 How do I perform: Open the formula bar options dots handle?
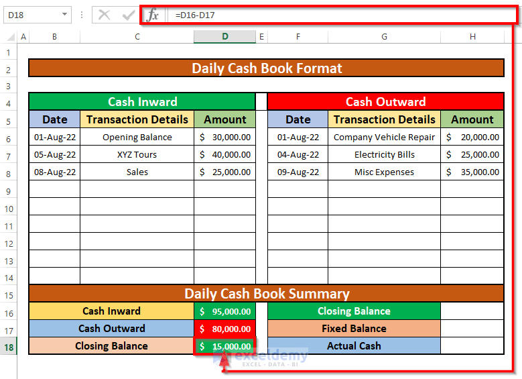(82, 15)
